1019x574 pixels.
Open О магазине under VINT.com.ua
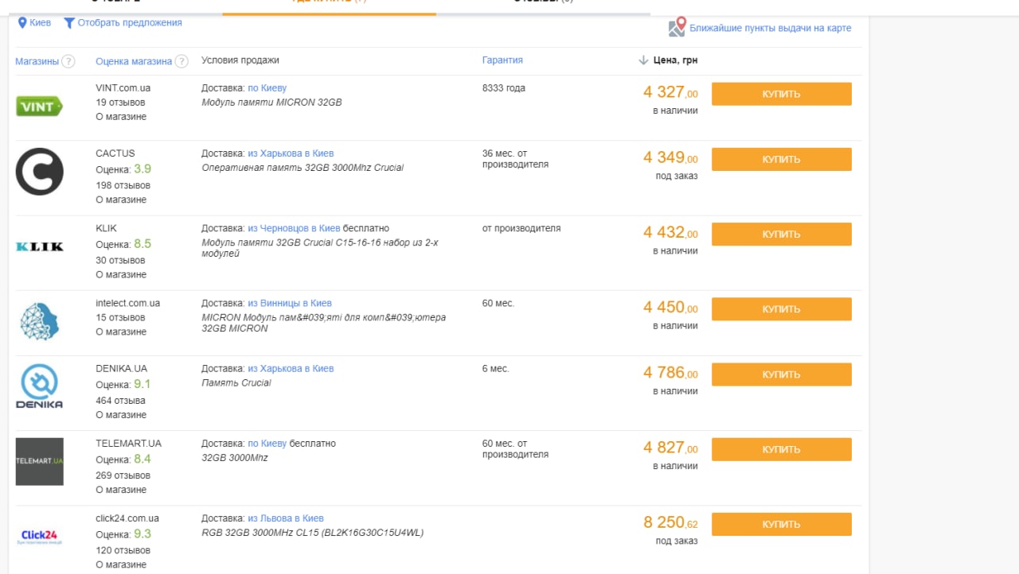(x=121, y=117)
